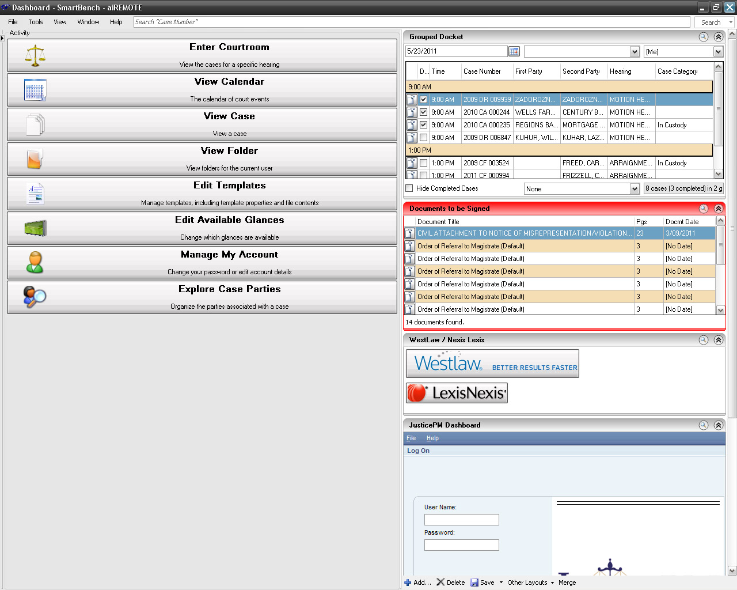The image size is (737, 590).
Task: Click the Enter Courtroom button
Action: (x=202, y=55)
